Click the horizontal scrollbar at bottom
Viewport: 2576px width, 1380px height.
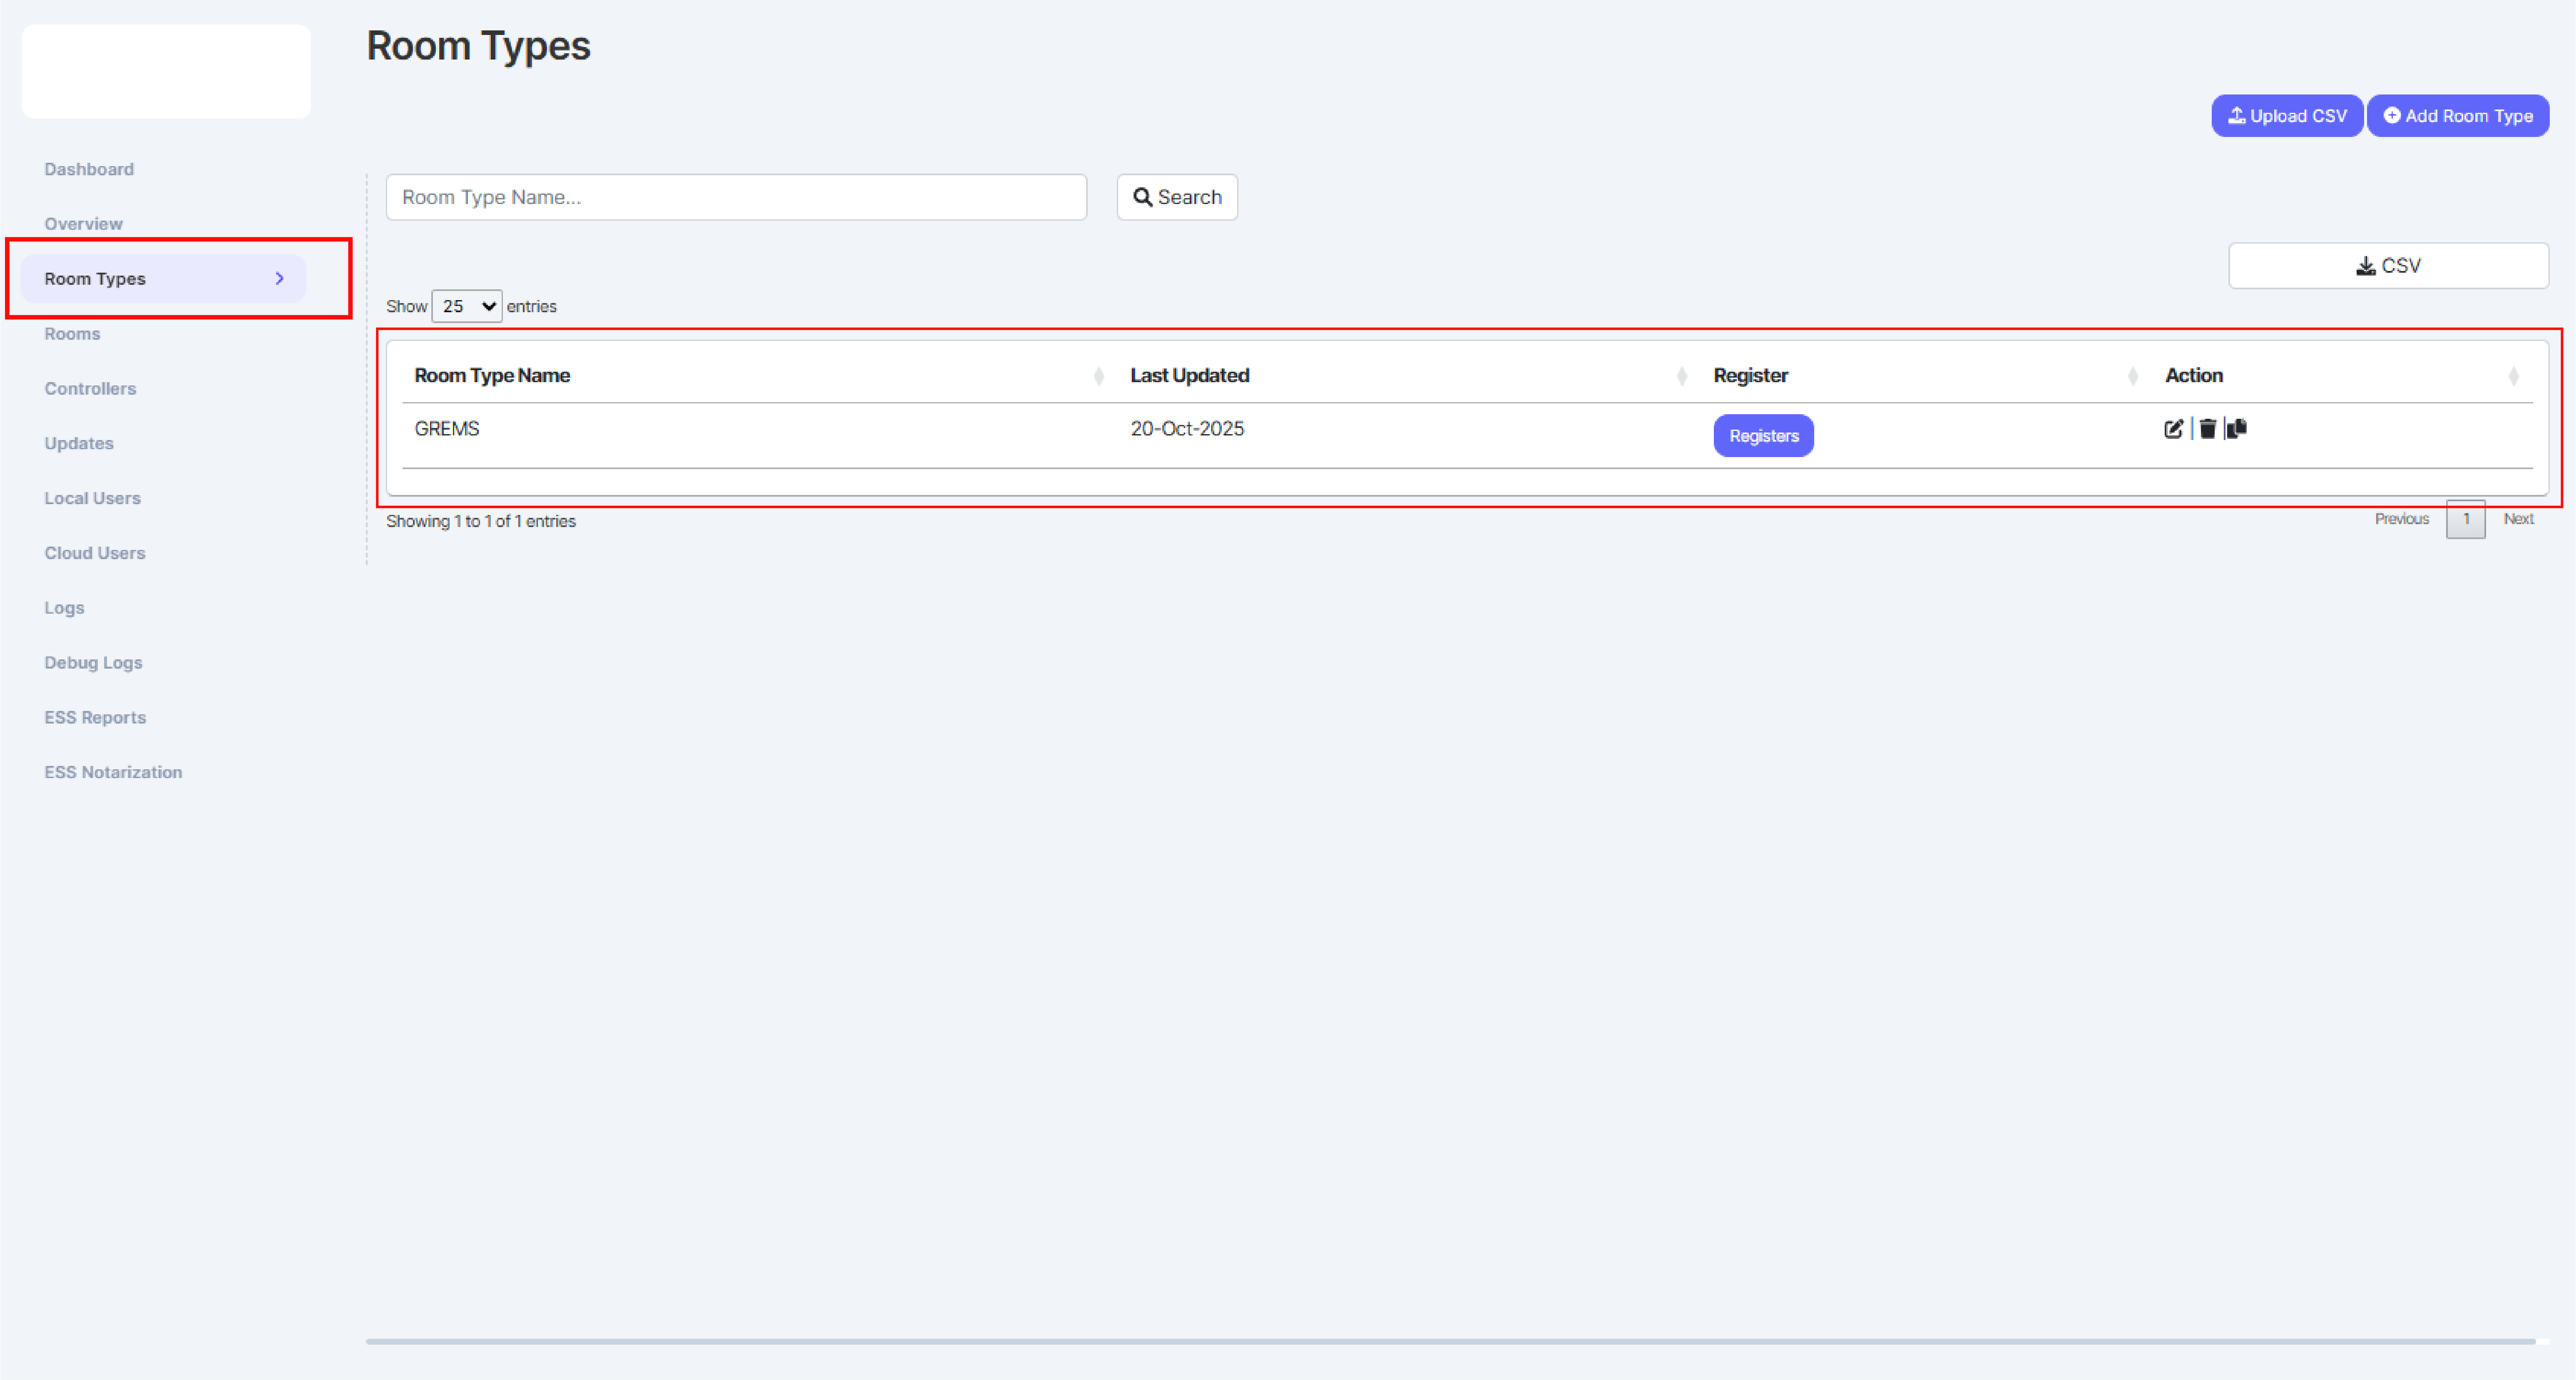coord(1450,1341)
